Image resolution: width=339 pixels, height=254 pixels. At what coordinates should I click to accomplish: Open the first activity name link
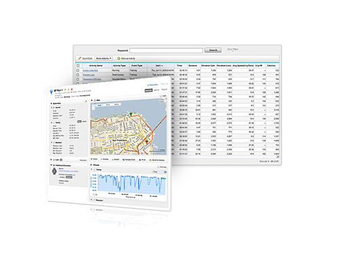[90, 70]
